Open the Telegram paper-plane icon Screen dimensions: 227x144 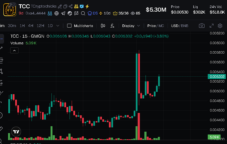tap(63, 13)
